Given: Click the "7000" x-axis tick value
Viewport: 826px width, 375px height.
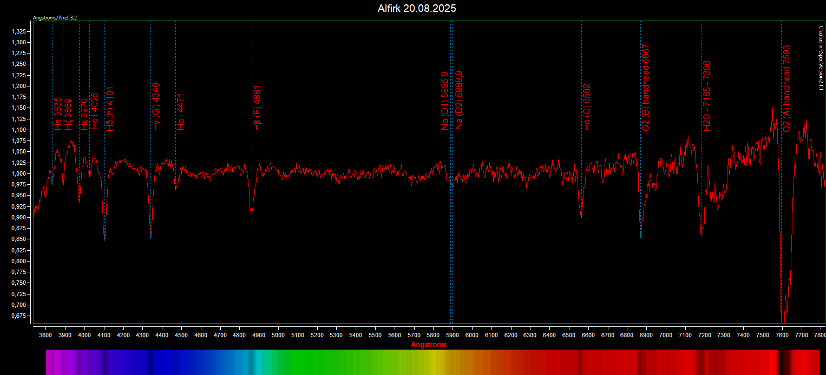Looking at the screenshot, I should coord(666,336).
